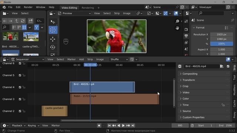Open the Window menu
237x133 pixels.
(x=40, y=7)
